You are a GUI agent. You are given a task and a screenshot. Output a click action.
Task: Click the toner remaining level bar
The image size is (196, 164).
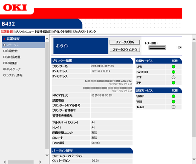157,48
